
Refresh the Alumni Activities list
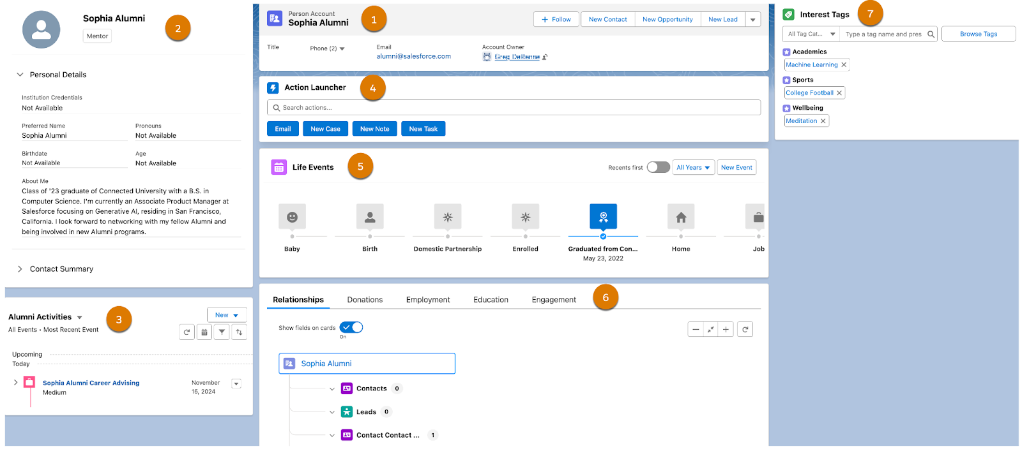[x=187, y=332]
